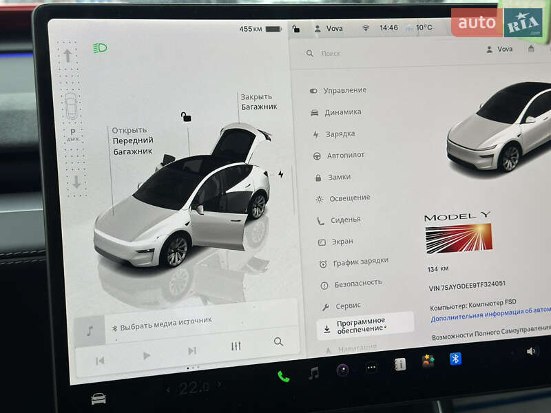Select Зарядка in the settings list
This screenshot has width=551, height=413.
coord(340,134)
